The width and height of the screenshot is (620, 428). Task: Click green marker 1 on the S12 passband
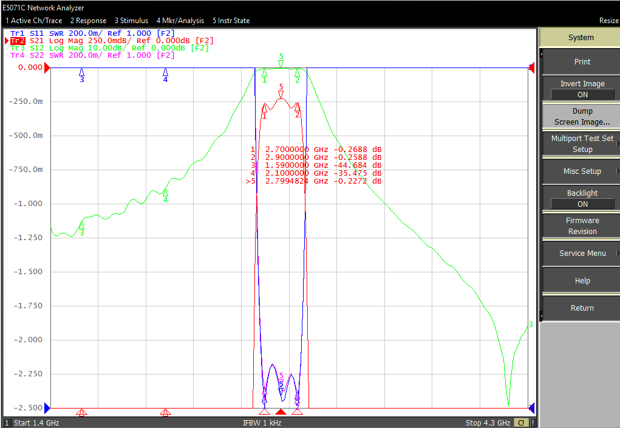pyautogui.click(x=265, y=75)
